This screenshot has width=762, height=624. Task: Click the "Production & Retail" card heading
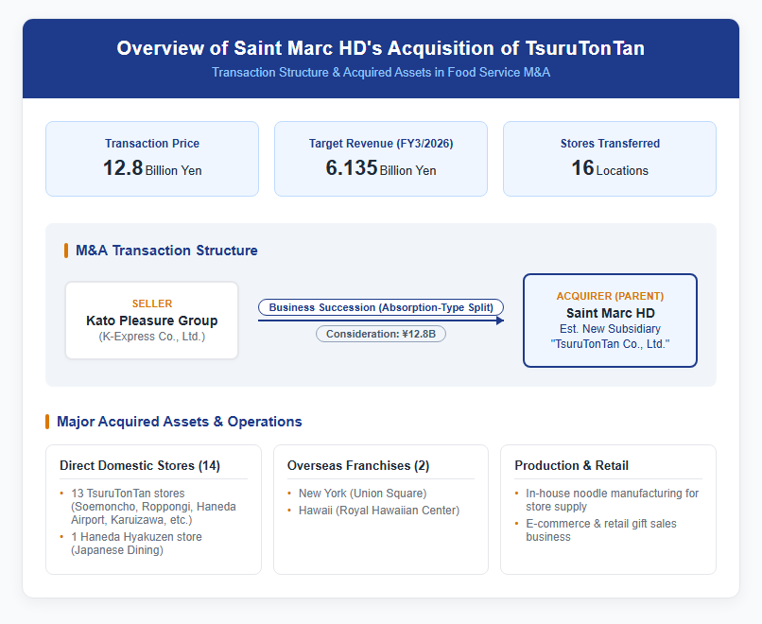(571, 465)
